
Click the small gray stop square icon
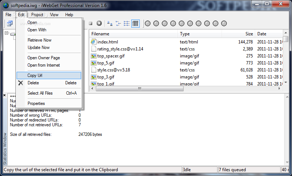click(90, 24)
